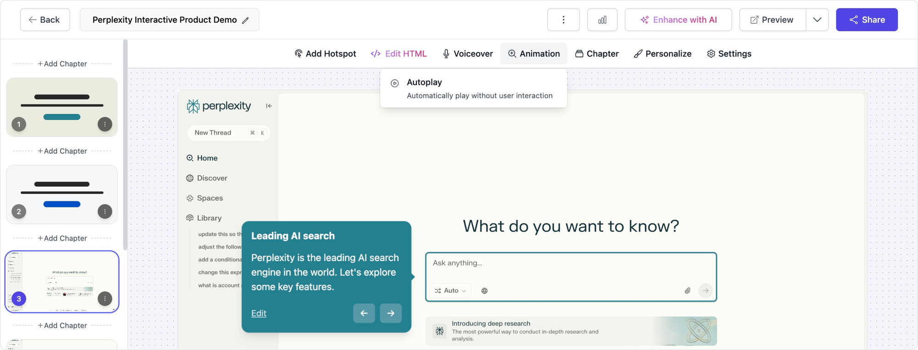The height and width of the screenshot is (350, 918).
Task: Open the three-dot more options menu in header
Action: (x=563, y=20)
